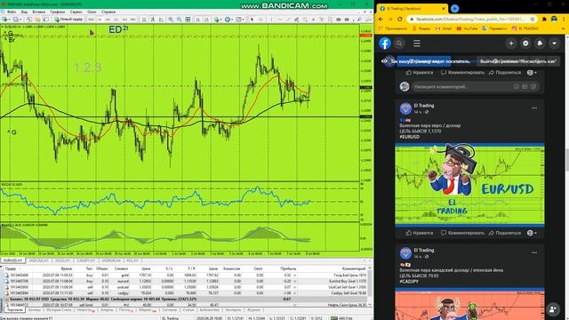Image resolution: width=569 pixels, height=320 pixels.
Task: Click Нравится on the EUR/USD post
Action: tap(420, 233)
